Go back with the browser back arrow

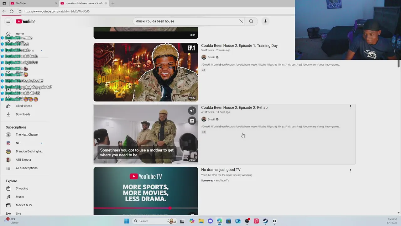(4, 11)
